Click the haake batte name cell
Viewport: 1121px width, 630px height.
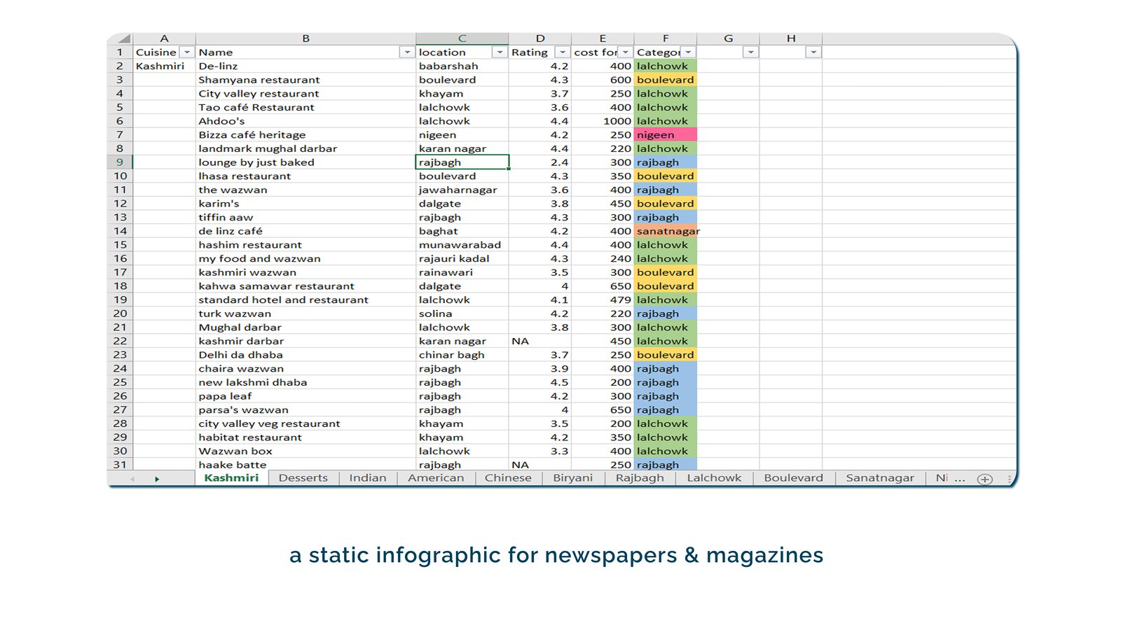point(305,464)
